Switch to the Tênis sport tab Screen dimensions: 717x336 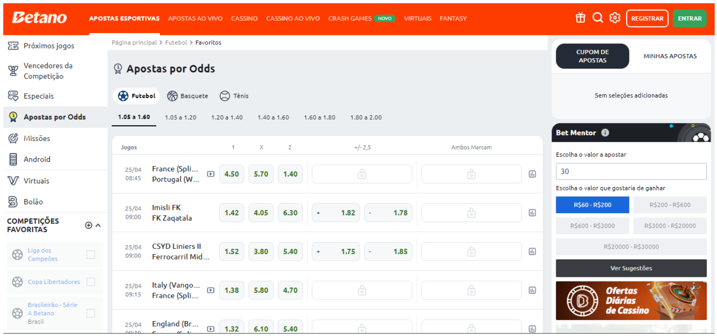point(234,96)
